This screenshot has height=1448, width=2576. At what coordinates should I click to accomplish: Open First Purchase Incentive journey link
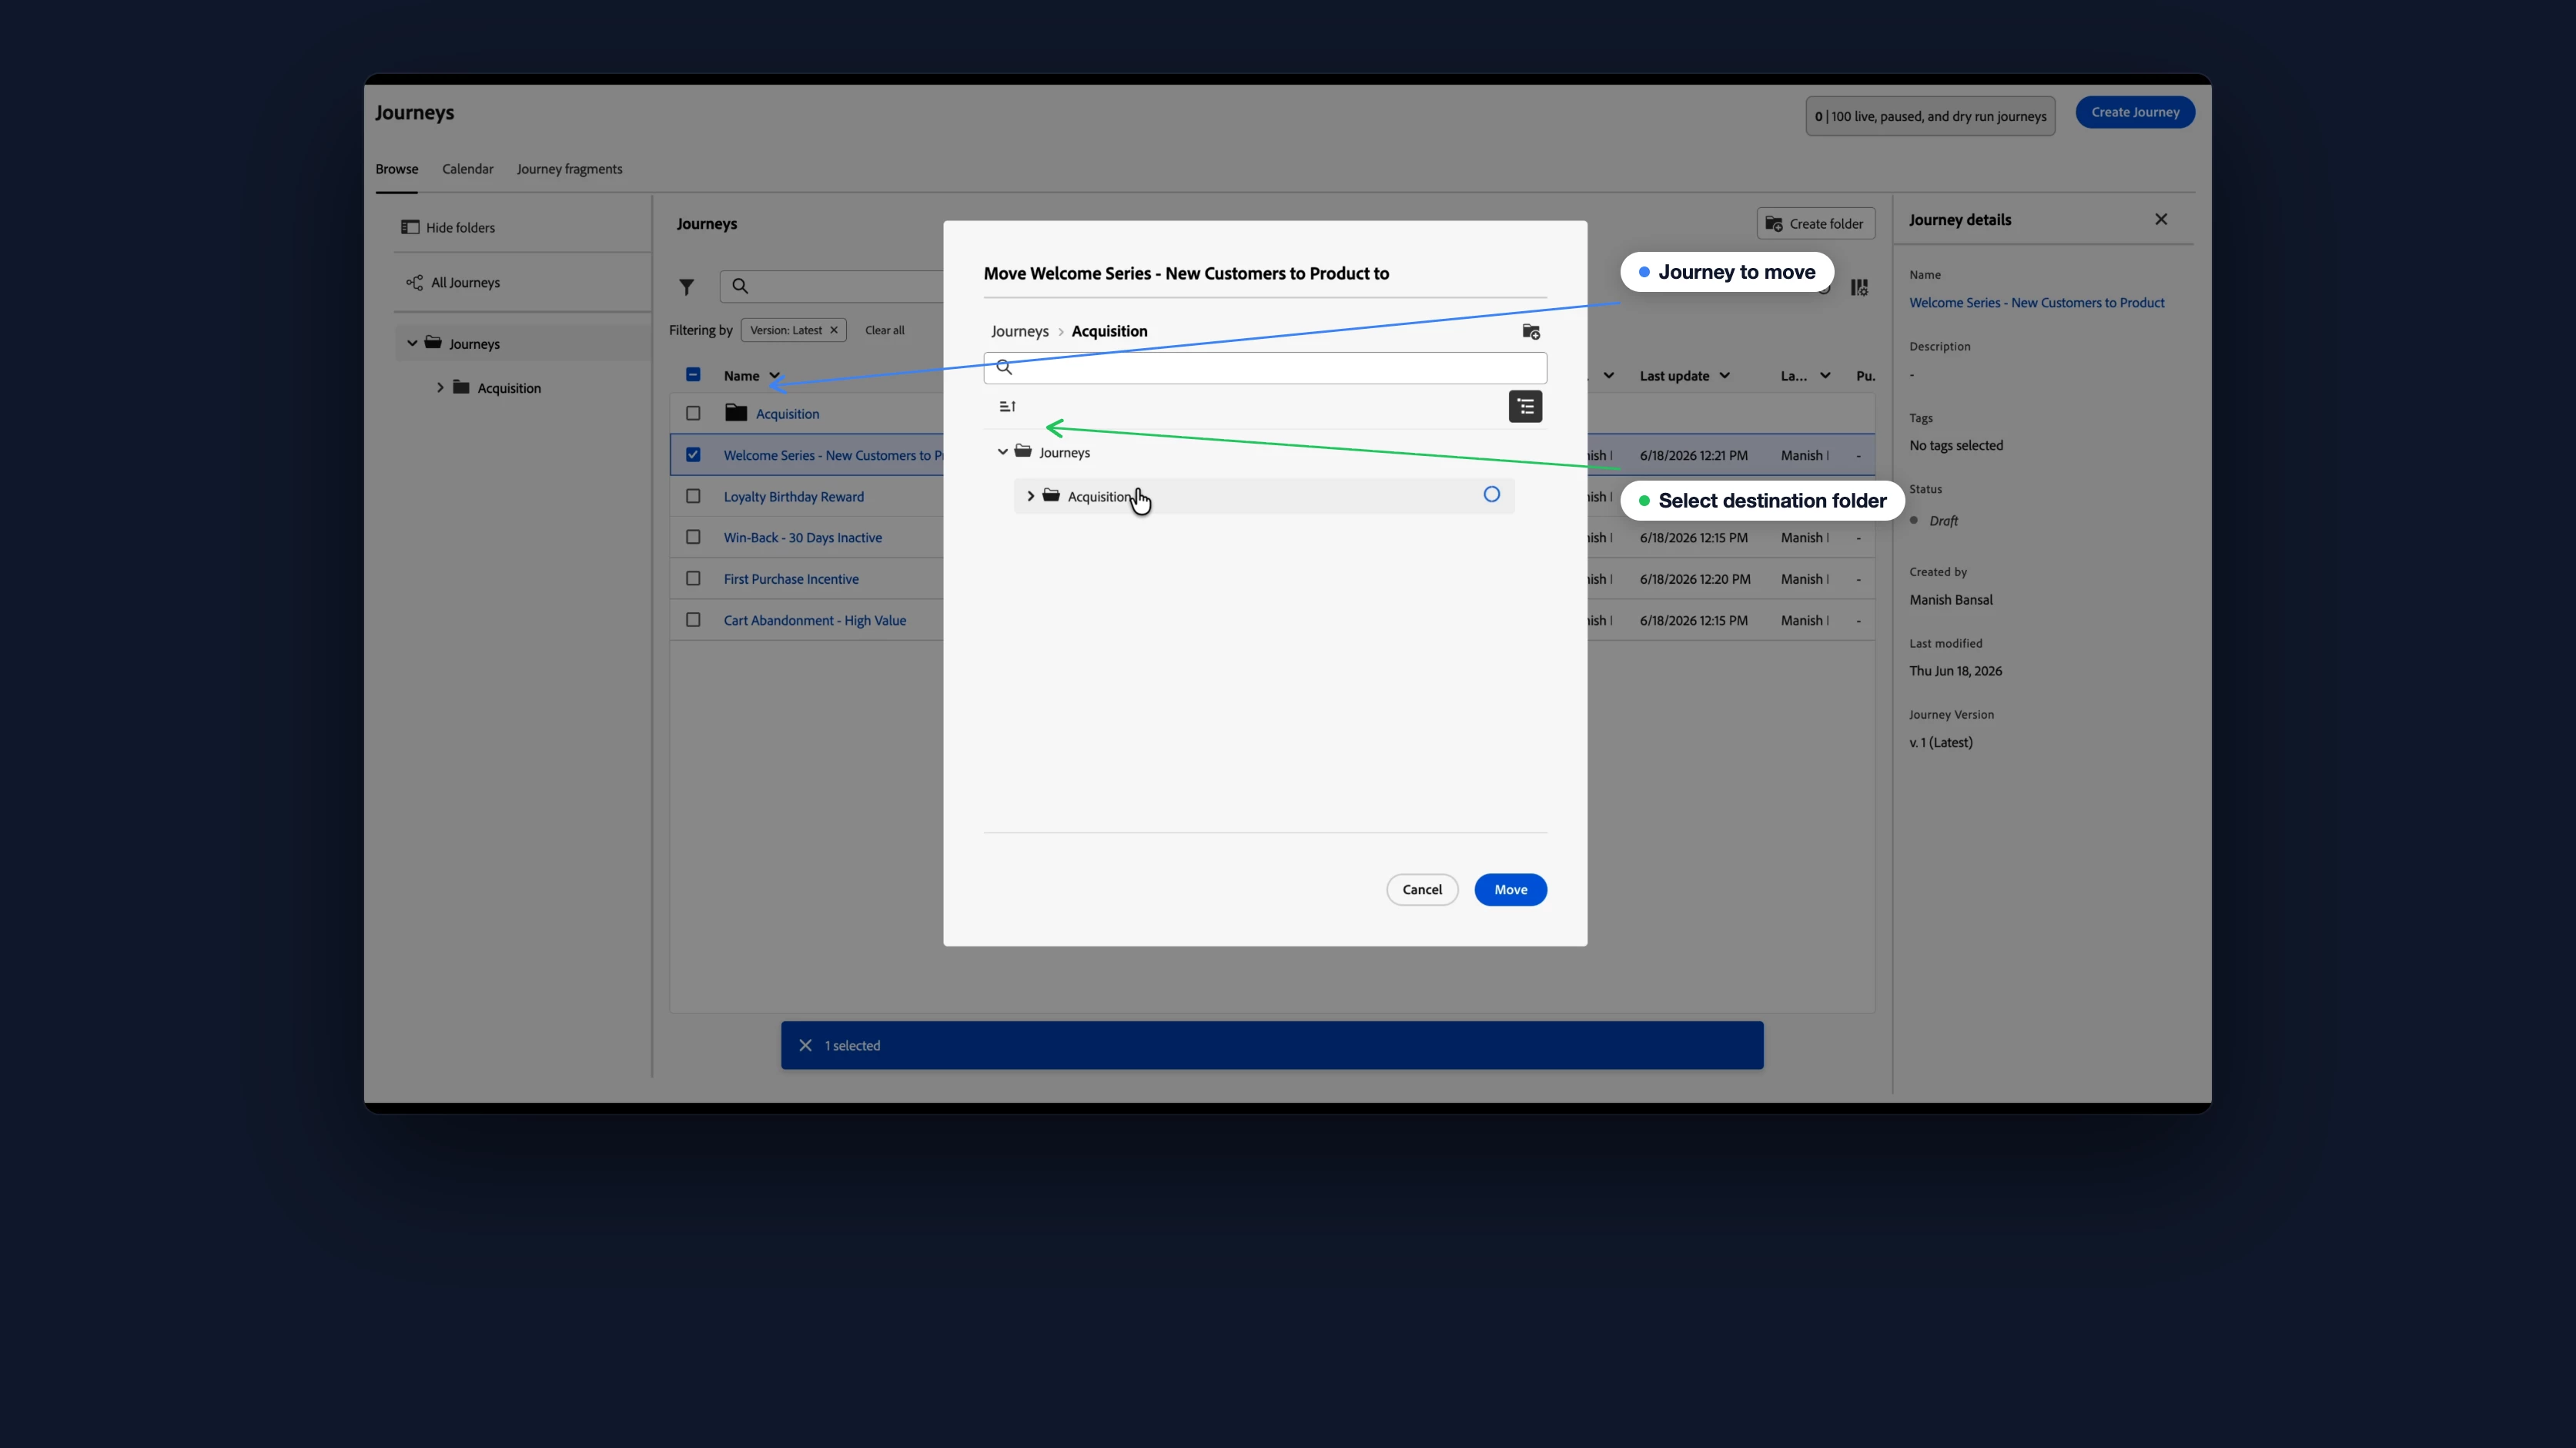[x=791, y=578]
